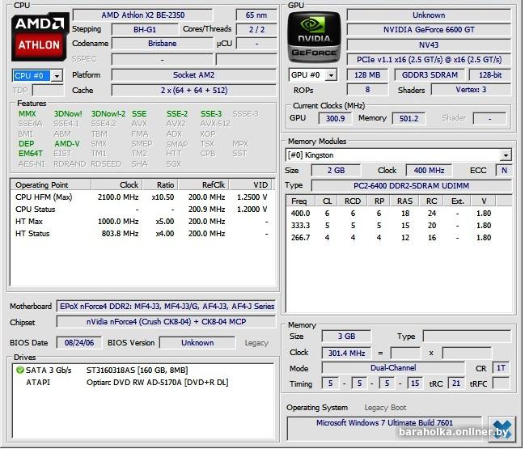Click the GPU memory clock 501.2 value

409,119
